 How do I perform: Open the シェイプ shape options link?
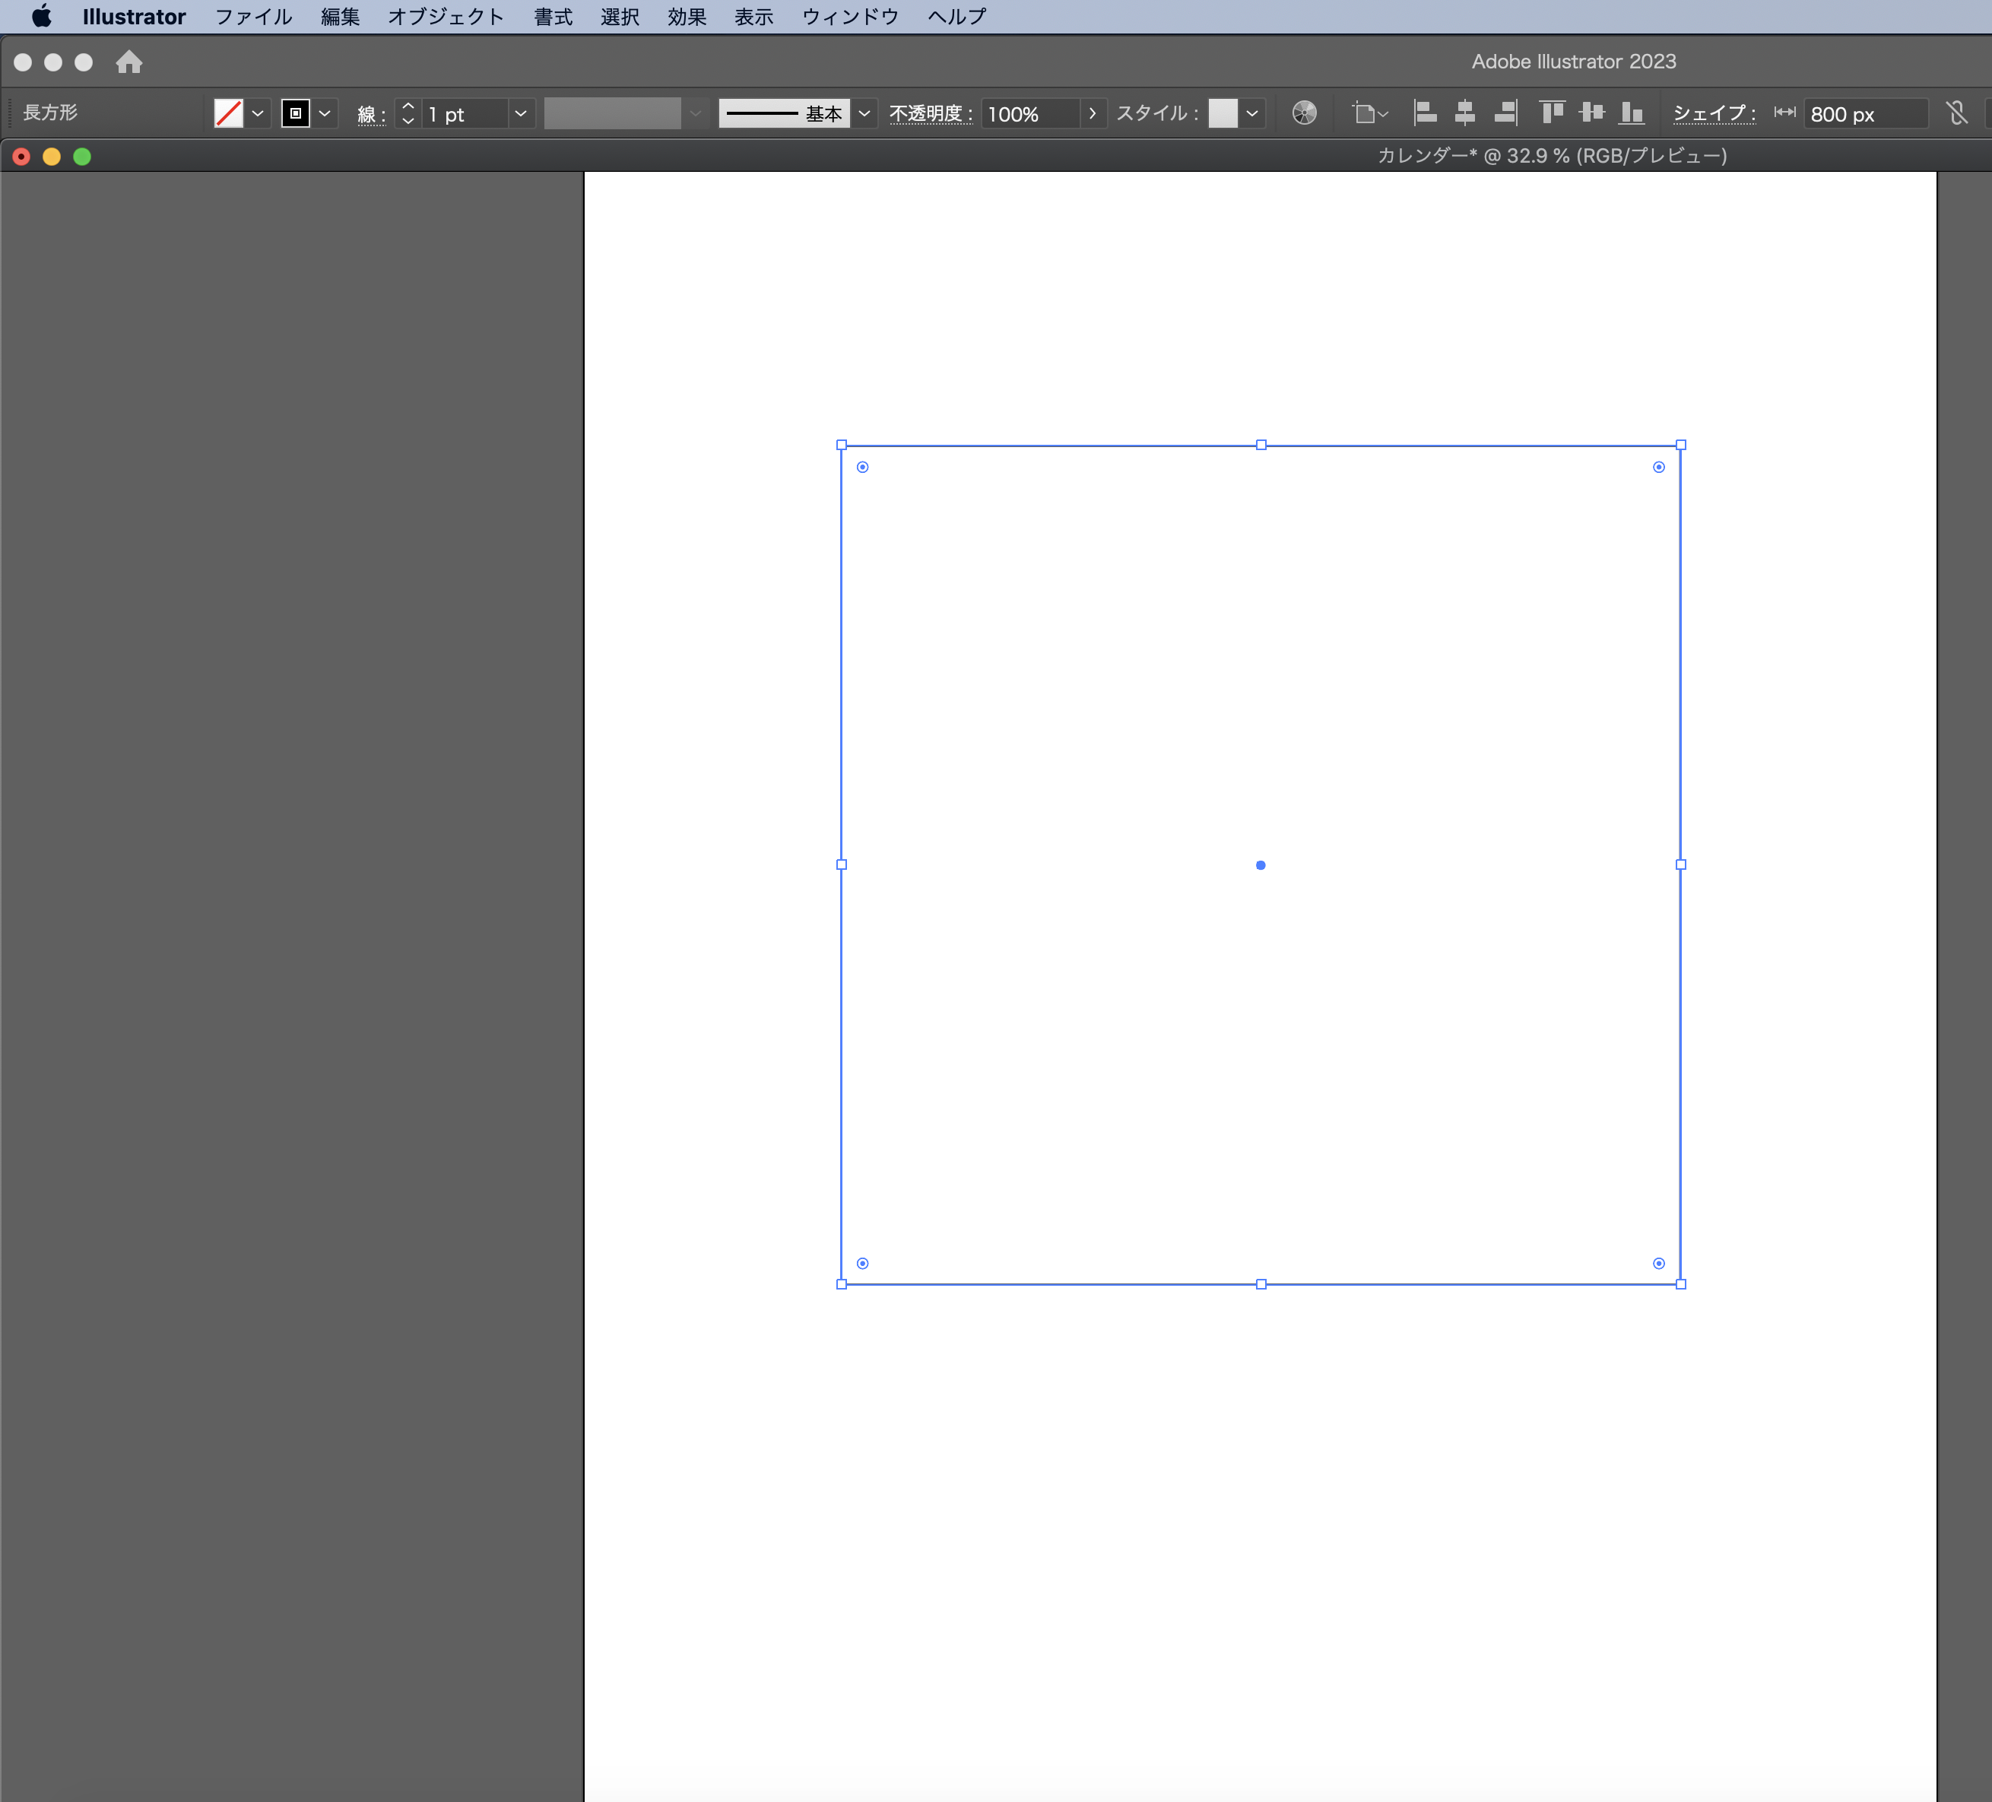[1711, 113]
